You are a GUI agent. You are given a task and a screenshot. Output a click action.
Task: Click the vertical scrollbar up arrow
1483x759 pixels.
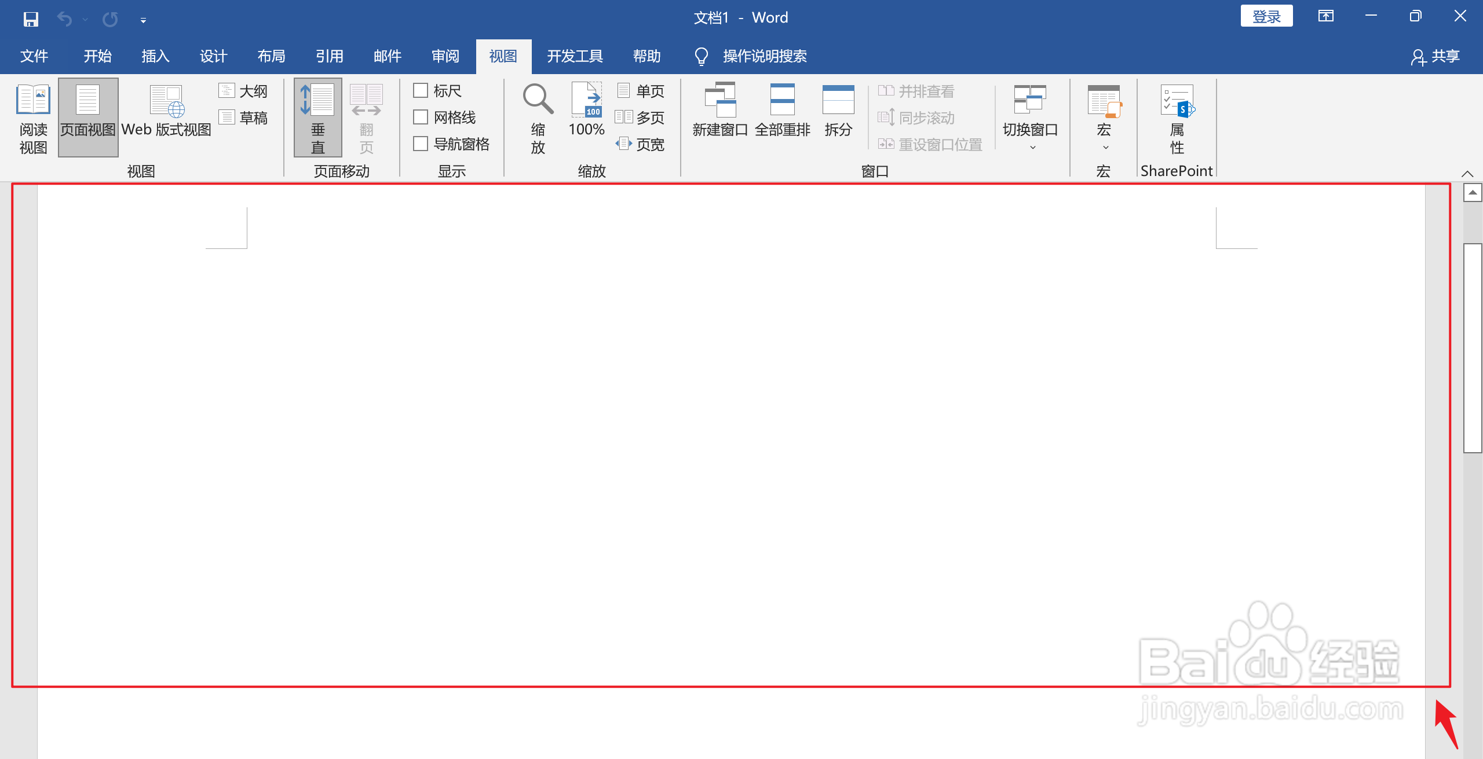coord(1472,193)
